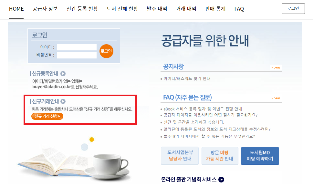Click MORE next to FAQ section
This screenshot has width=313, height=187.
tap(276, 99)
